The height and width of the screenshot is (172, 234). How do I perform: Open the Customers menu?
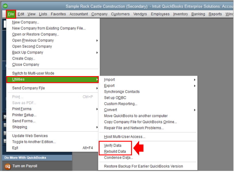point(120,14)
